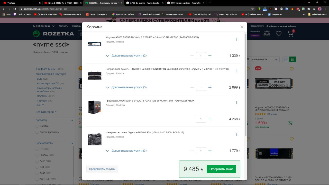Expand additional services for Gigabyte motherboard
329x185 pixels.
coord(126,151)
